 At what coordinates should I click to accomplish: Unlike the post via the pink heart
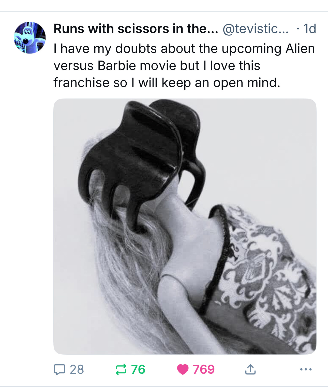click(x=183, y=369)
